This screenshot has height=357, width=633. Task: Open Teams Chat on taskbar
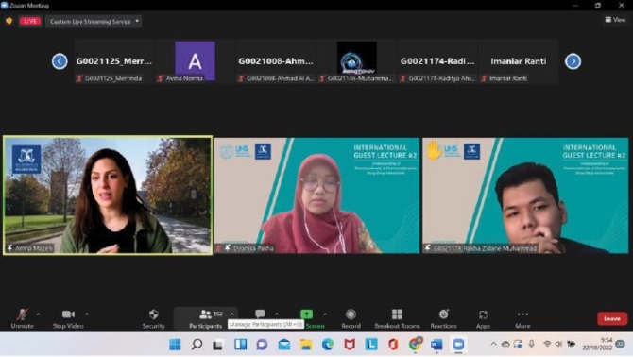[x=262, y=345]
